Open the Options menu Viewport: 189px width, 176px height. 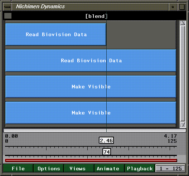49,168
